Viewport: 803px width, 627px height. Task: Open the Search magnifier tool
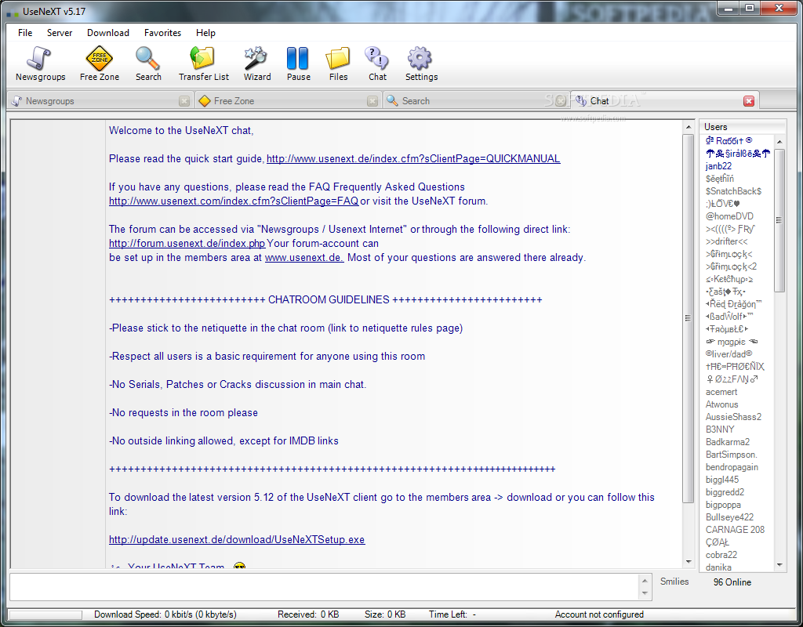[x=148, y=64]
